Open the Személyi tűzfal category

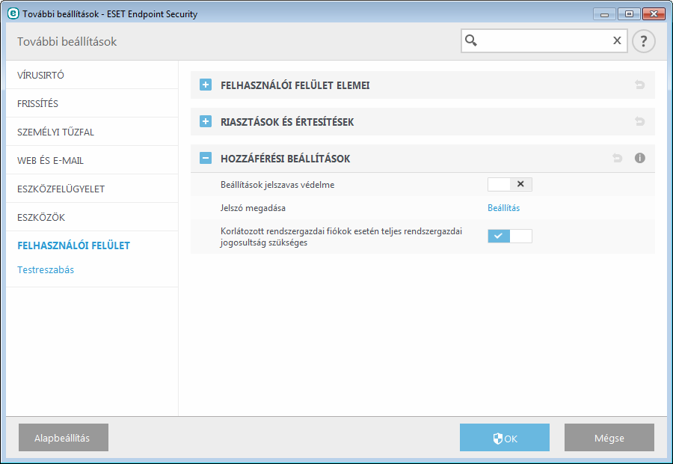92,132
